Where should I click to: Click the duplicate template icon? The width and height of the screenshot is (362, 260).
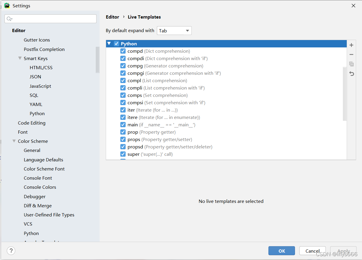(351, 64)
